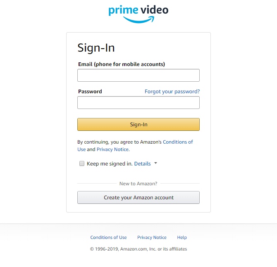Focus the Email or phone input field
This screenshot has width=277, height=267.
(138, 75)
